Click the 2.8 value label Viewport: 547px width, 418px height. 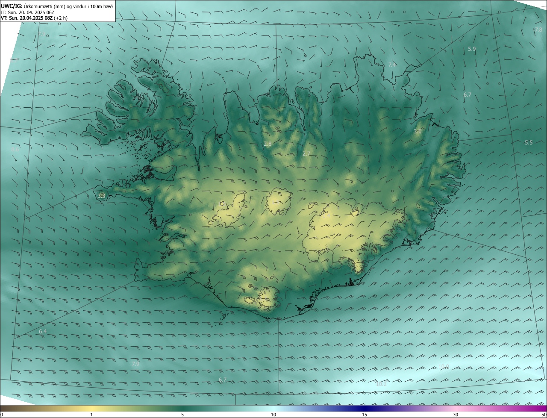268,144
